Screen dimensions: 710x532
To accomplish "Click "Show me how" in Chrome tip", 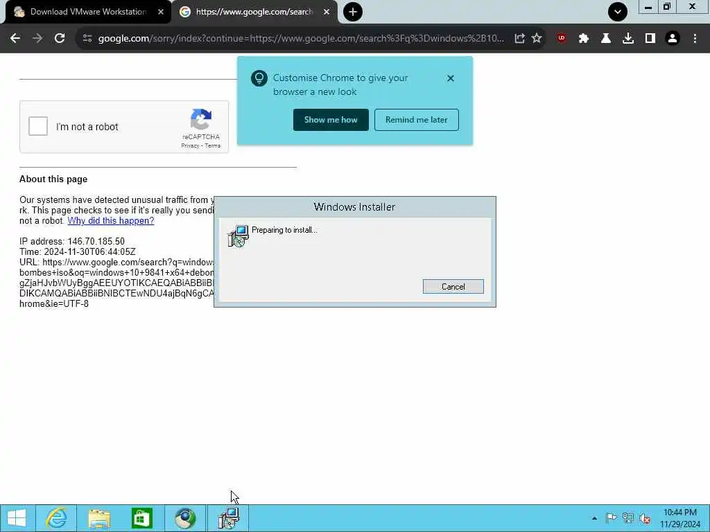I will click(331, 120).
